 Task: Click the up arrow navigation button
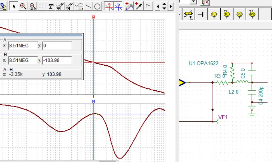(164, 4)
